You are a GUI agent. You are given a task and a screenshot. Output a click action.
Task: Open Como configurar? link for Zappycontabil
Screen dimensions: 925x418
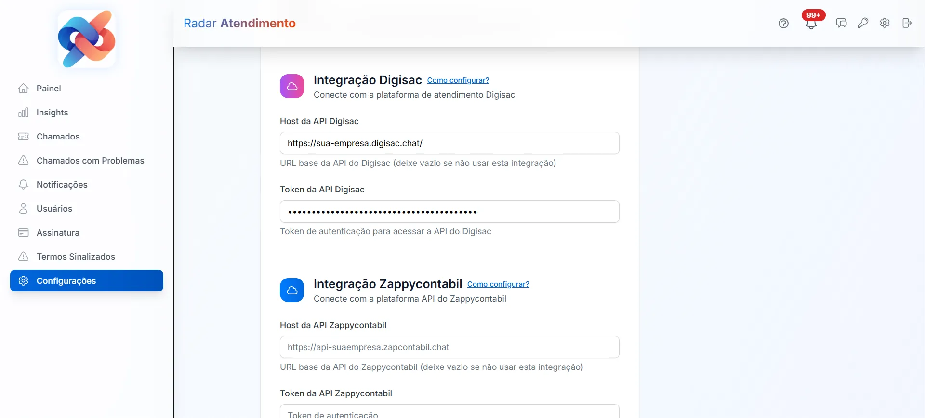[498, 284]
